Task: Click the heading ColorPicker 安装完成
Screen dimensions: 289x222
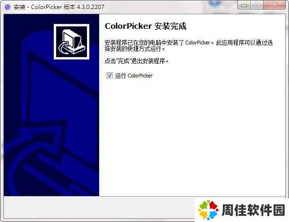Action: [145, 26]
